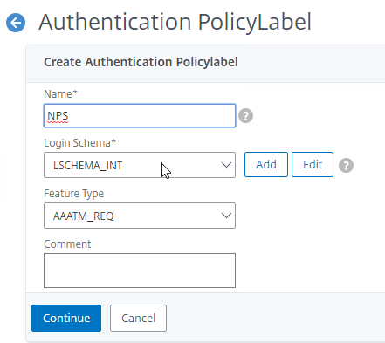This screenshot has height=343, width=385.
Task: Expand Feature Type dropdown chevron
Action: [x=226, y=216]
